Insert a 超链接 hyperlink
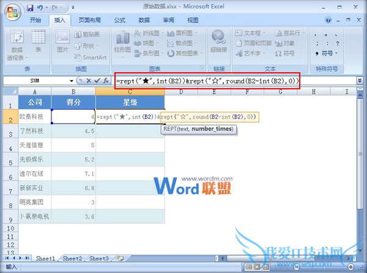 218,41
